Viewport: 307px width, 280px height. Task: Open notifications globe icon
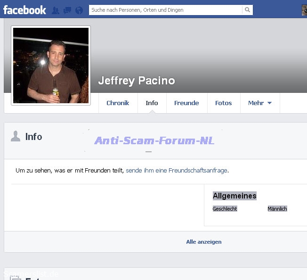point(79,10)
